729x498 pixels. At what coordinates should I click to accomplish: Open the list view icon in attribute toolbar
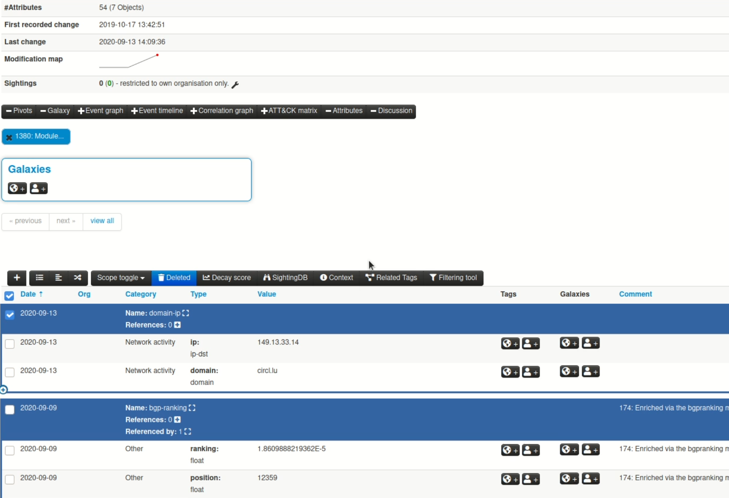39,278
